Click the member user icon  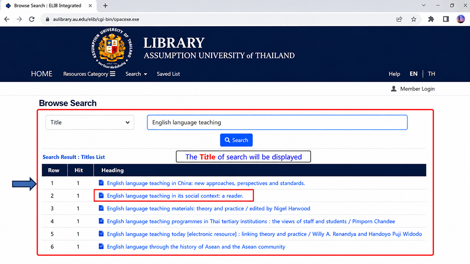[x=393, y=88]
